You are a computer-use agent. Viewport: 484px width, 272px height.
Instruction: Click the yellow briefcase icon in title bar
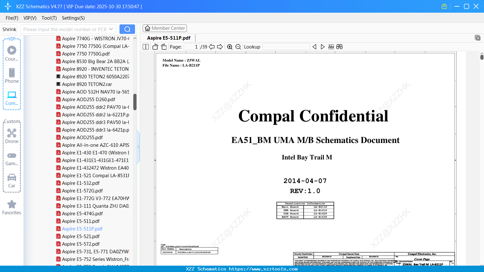444,6
